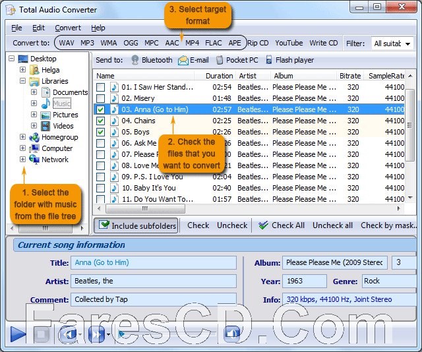The image size is (422, 352).
Task: Click the Rip CD button
Action: click(258, 43)
